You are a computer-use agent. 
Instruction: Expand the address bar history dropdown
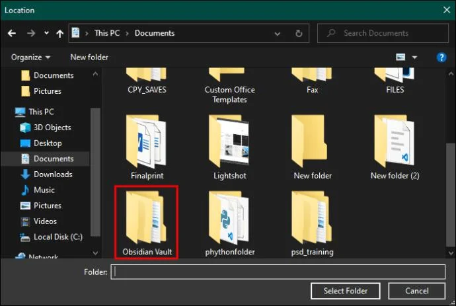click(278, 34)
